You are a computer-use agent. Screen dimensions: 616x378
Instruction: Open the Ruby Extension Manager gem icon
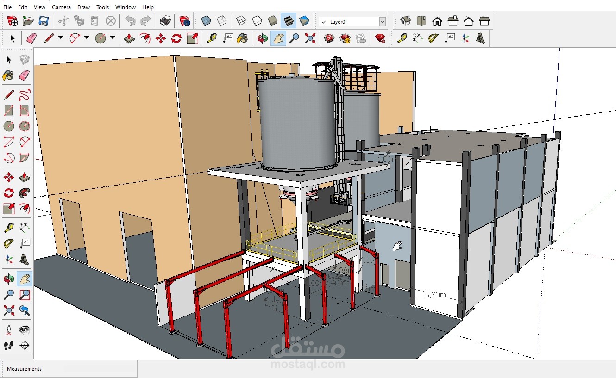click(380, 38)
